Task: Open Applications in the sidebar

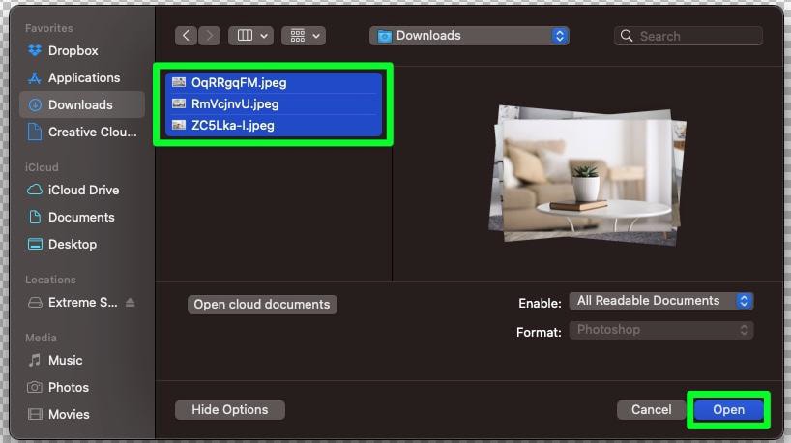Action: [x=82, y=77]
